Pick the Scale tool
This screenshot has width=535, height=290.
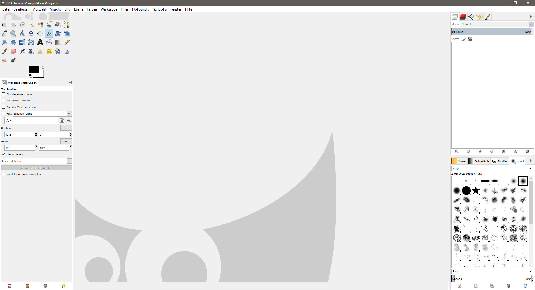67,33
